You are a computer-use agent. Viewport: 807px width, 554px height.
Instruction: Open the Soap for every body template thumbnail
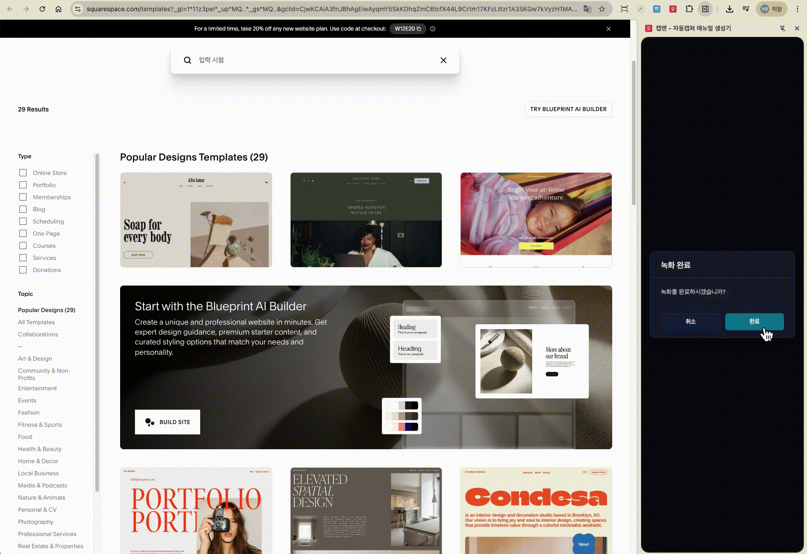[196, 220]
